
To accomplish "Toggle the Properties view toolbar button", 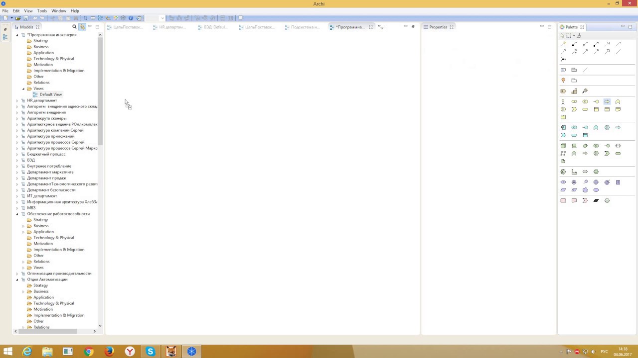I will point(93,18).
